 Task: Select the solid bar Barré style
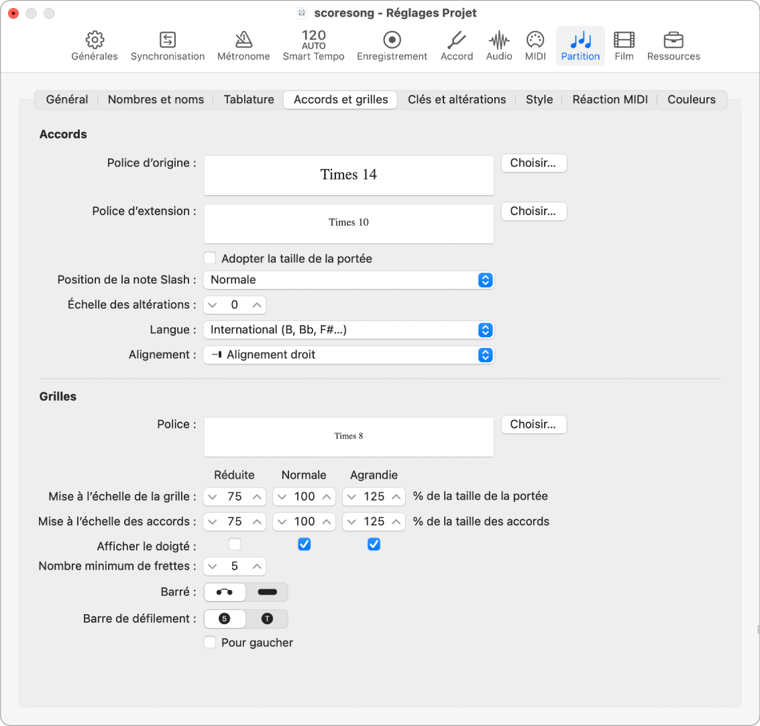click(267, 592)
